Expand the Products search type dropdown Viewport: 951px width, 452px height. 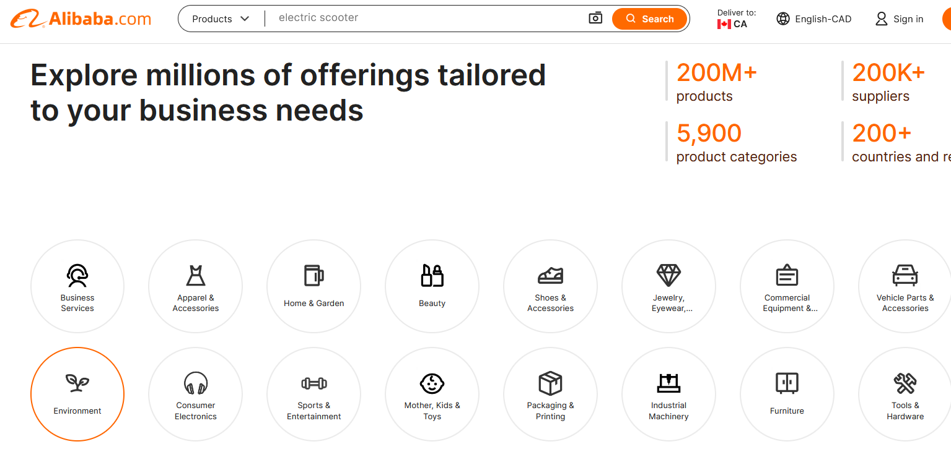tap(221, 19)
